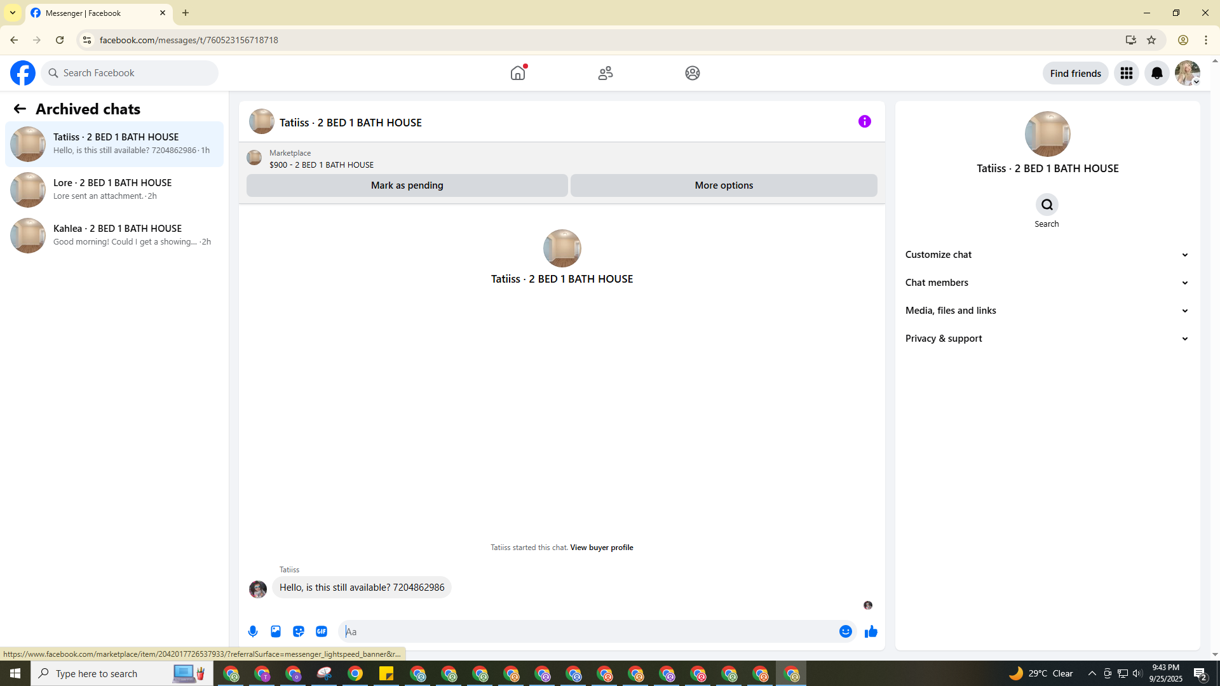Image resolution: width=1220 pixels, height=686 pixels.
Task: Send a thumbs-up like
Action: 871,631
